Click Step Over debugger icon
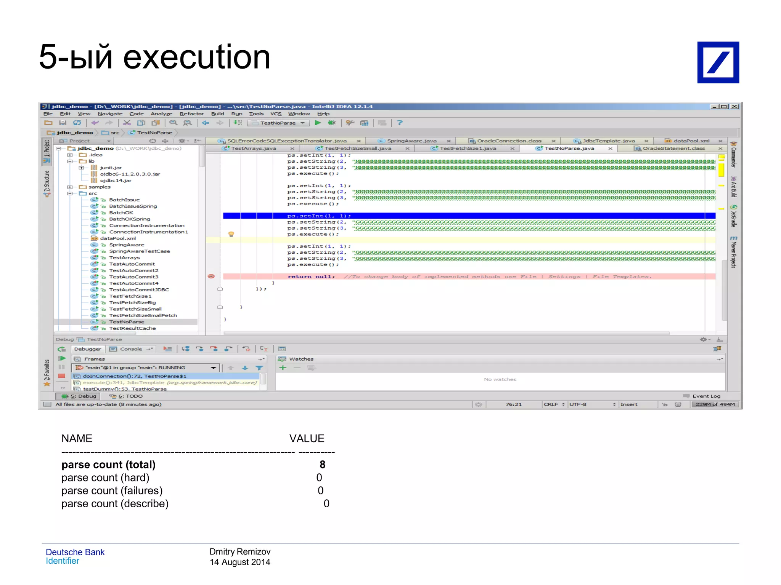Screen dimensions: 781x585 point(186,349)
